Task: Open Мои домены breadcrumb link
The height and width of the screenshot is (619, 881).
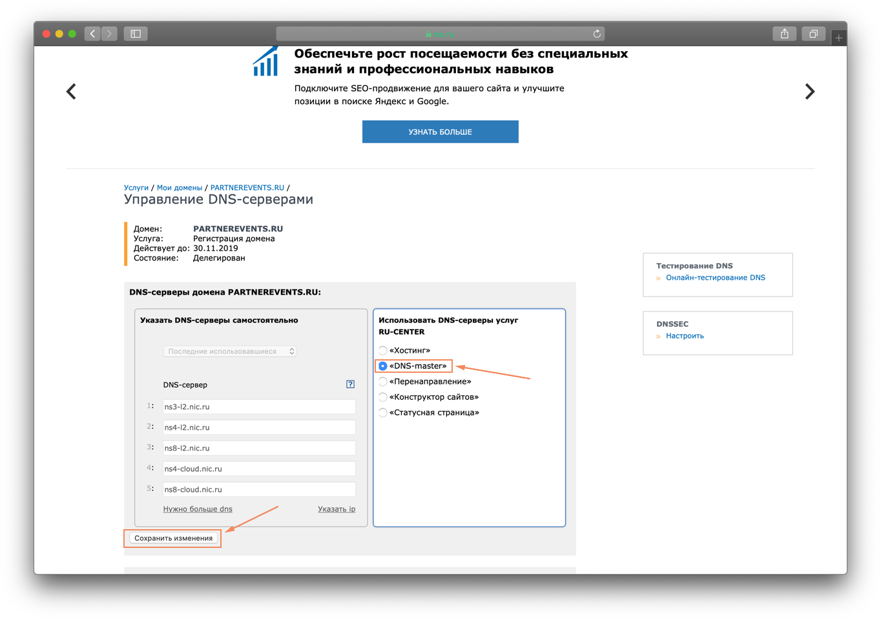Action: pyautogui.click(x=180, y=188)
